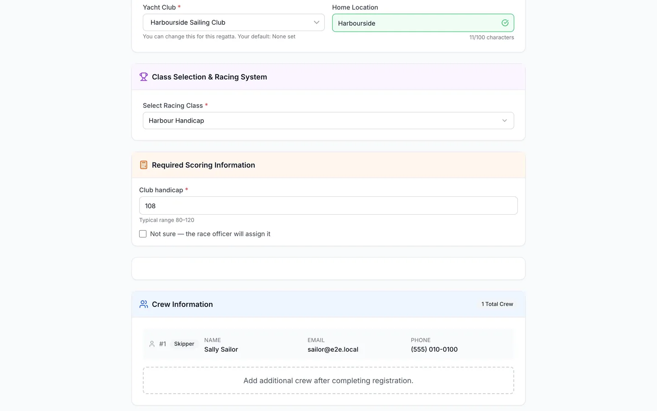Click the Sally Sailor crew name
This screenshot has height=411, width=657.
221,349
